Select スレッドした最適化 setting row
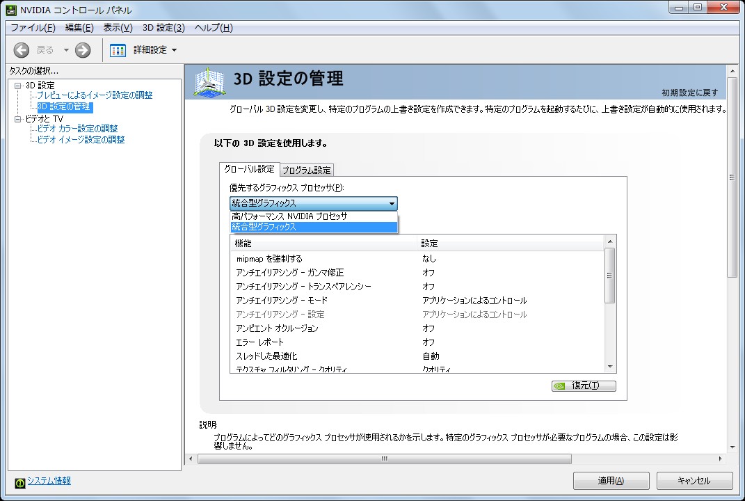The width and height of the screenshot is (745, 501). coord(417,356)
